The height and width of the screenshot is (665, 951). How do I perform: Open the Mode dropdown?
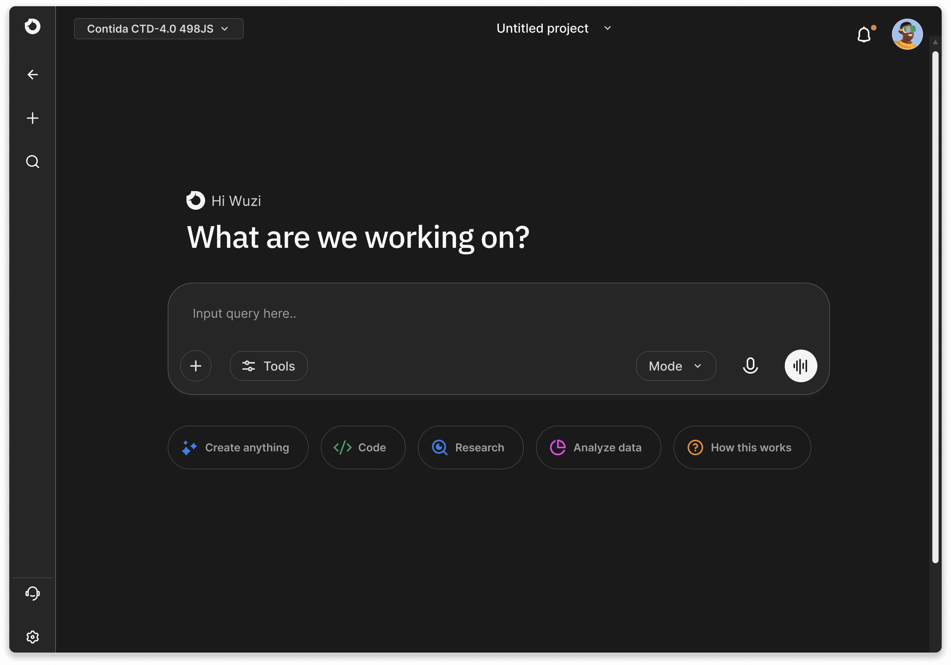(676, 366)
